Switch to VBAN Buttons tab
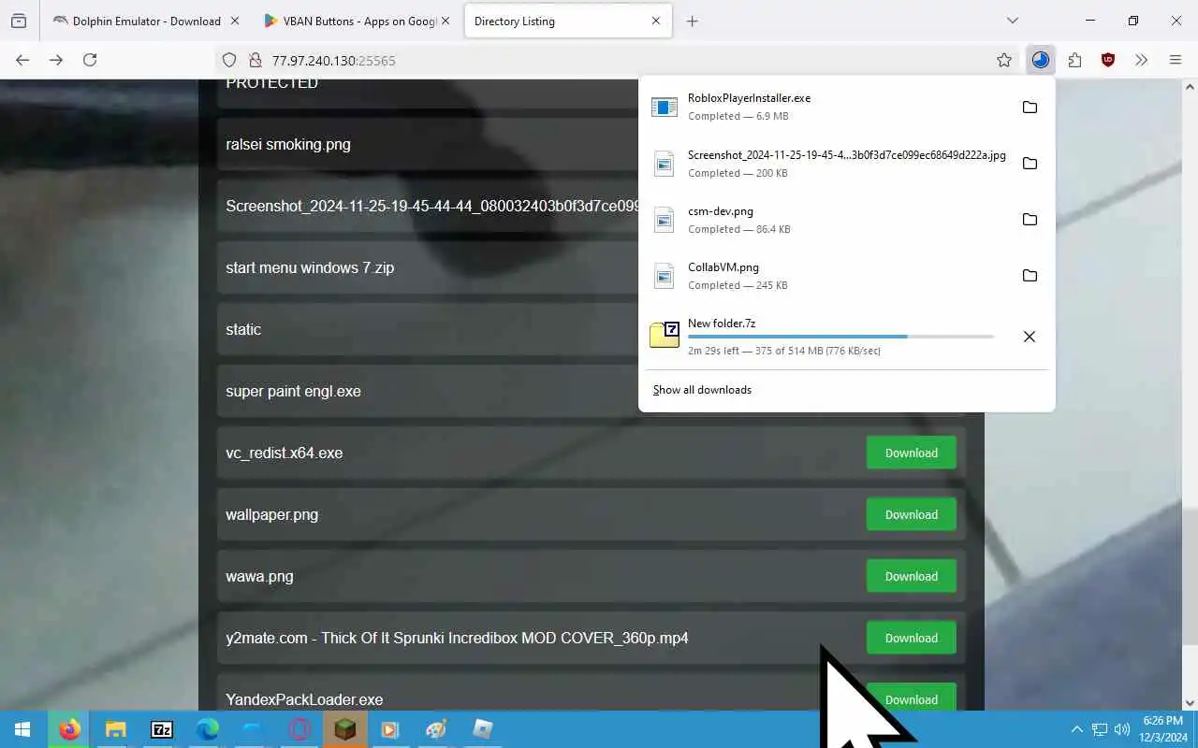1198x748 pixels. [359, 21]
